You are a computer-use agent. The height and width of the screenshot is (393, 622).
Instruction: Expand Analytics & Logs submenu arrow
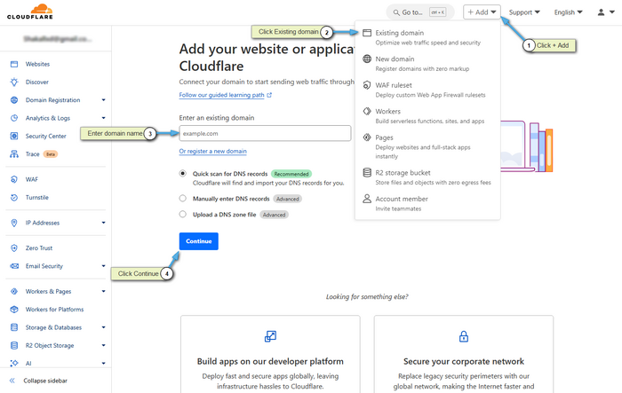click(x=104, y=118)
